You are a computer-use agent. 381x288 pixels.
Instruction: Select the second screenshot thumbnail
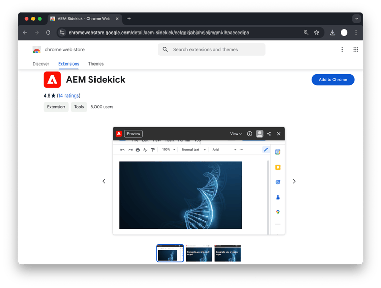pos(199,253)
